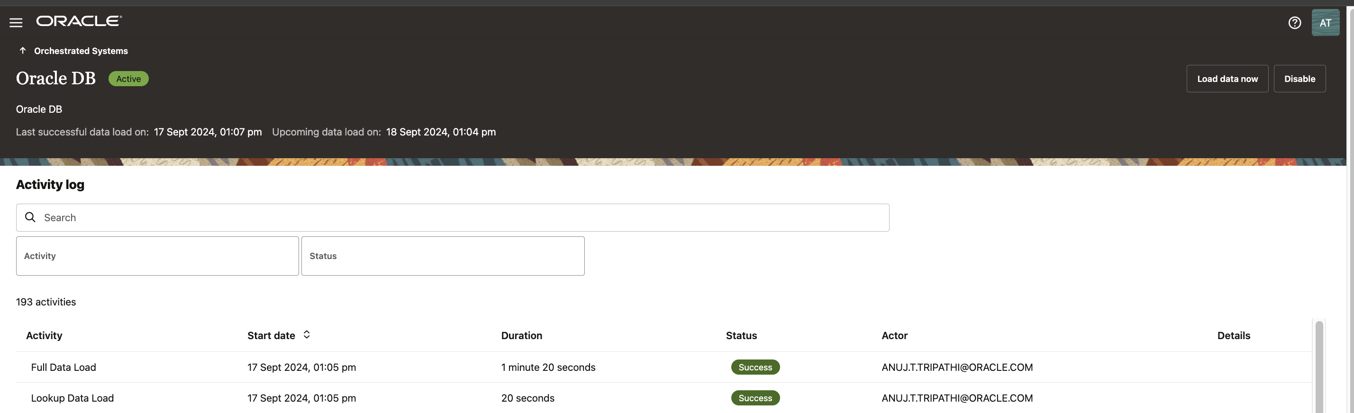Open the AT user profile avatar
1354x413 pixels.
click(1325, 23)
